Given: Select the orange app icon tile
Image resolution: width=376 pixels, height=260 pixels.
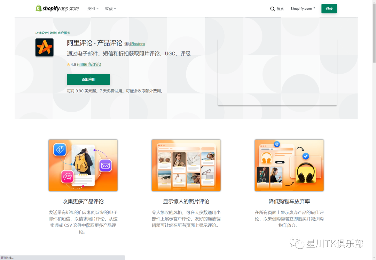Looking at the screenshot, I should 44,47.
